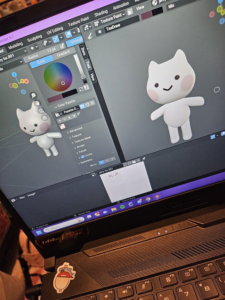Open the View menu in right viewport header
This screenshot has height=300, width=225.
(140, 8)
